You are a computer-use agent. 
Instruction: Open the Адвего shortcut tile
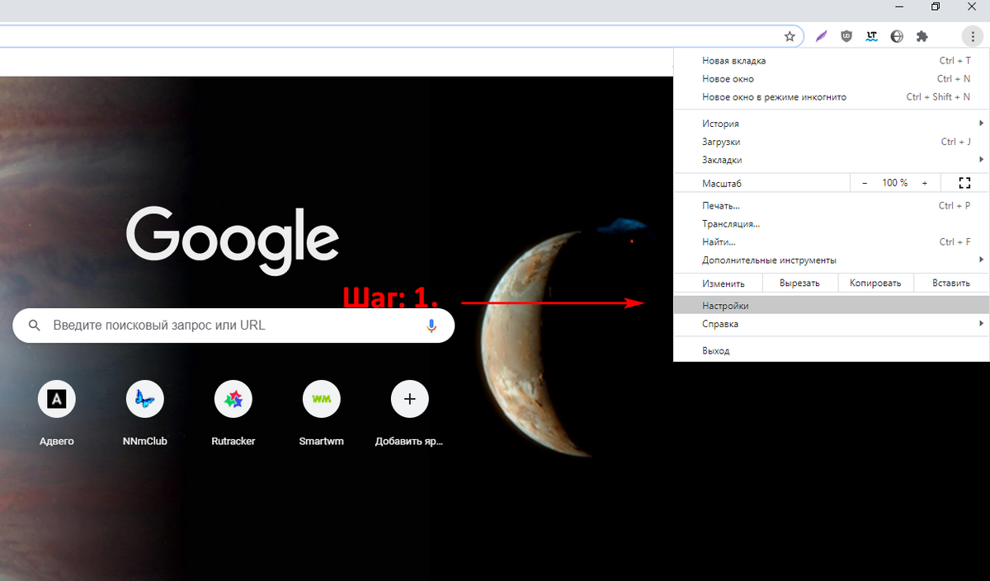click(x=57, y=412)
